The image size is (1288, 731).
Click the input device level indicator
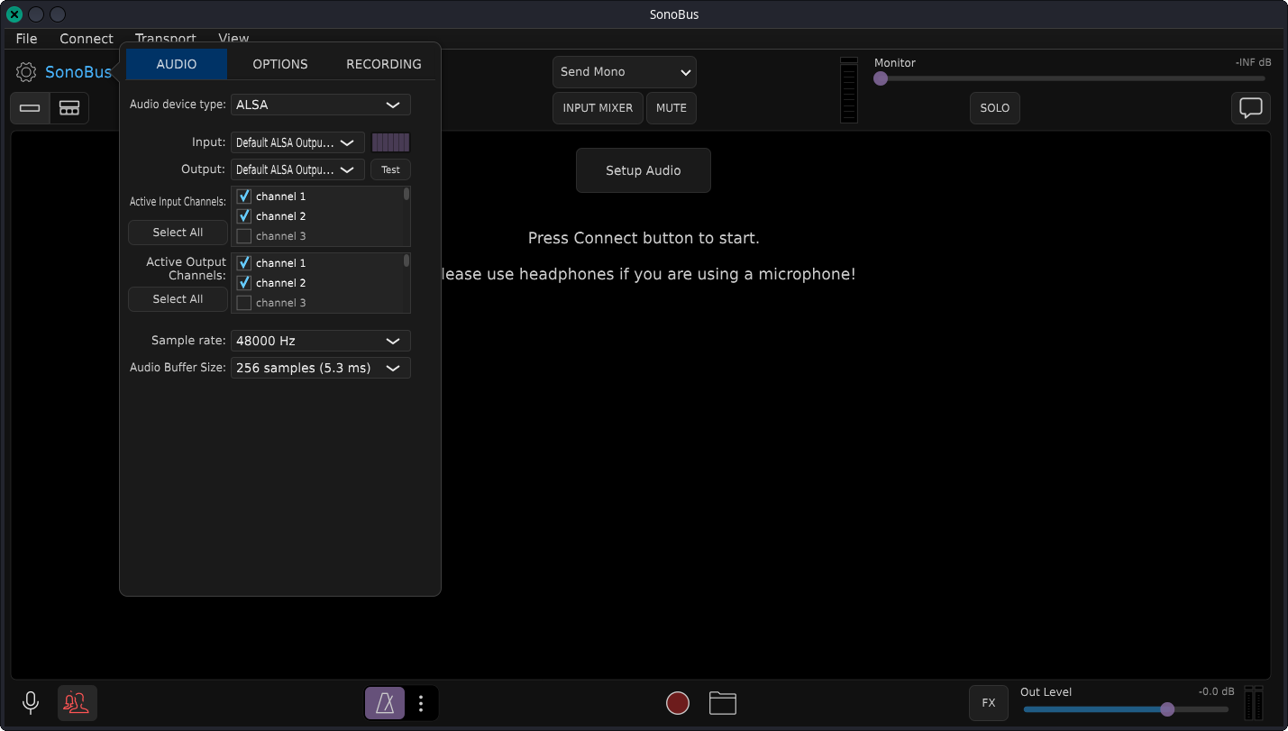[x=391, y=142]
